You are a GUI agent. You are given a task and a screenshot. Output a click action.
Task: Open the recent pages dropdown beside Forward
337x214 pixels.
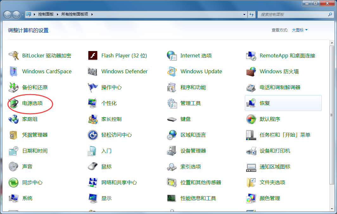(x=22, y=15)
